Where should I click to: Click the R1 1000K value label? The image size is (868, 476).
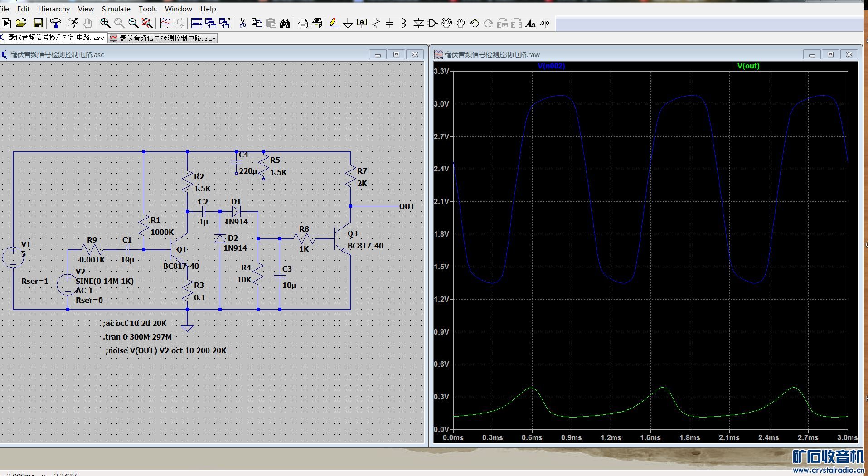(162, 232)
